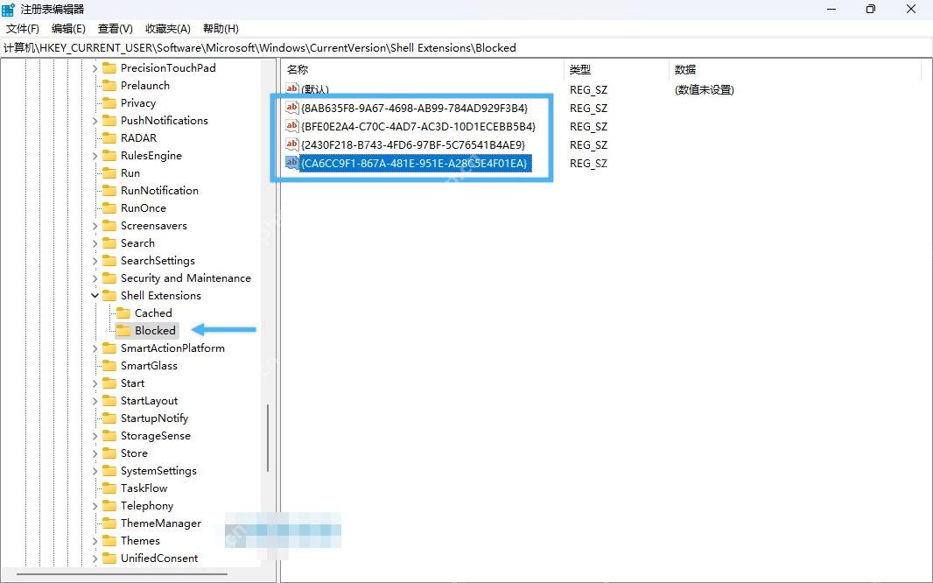
Task: Expand the PushNotifications key
Action: coord(95,121)
